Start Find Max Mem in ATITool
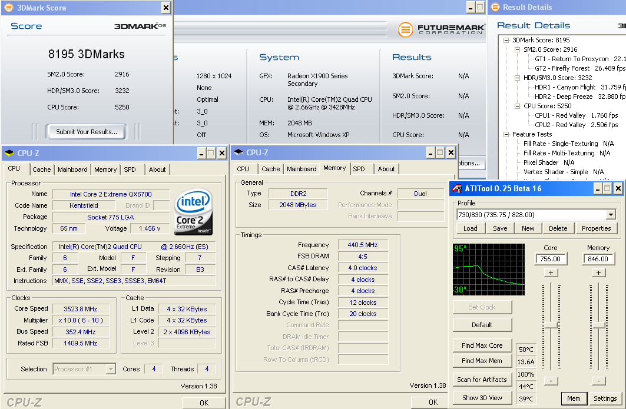 482,361
